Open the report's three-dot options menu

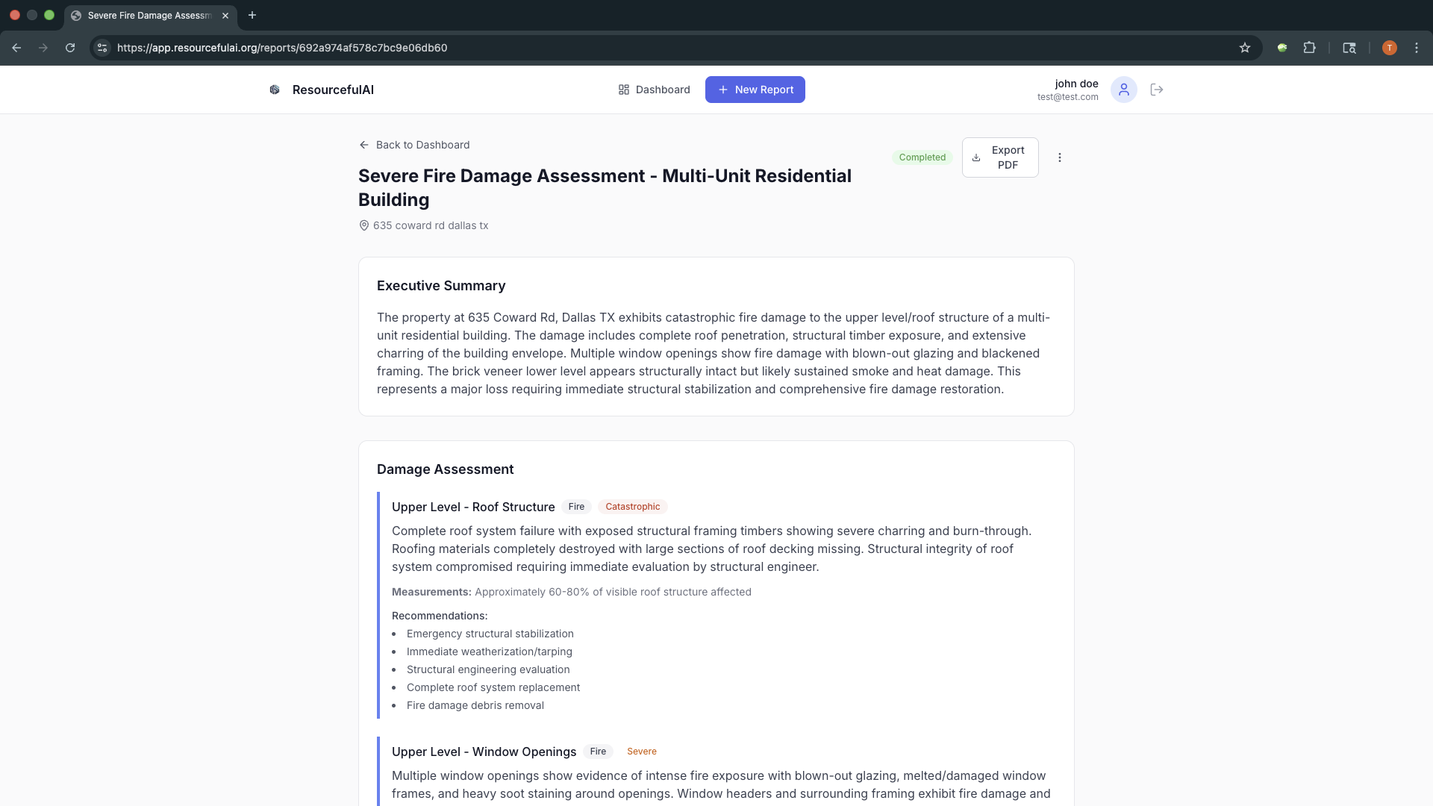tap(1059, 157)
